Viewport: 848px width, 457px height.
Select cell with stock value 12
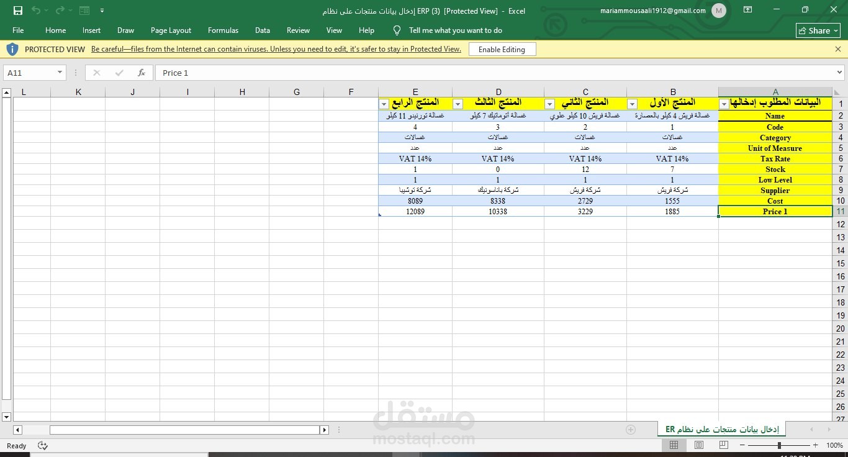[x=585, y=170]
